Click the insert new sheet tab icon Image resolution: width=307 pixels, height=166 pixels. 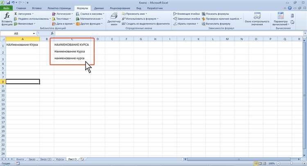click(82, 159)
